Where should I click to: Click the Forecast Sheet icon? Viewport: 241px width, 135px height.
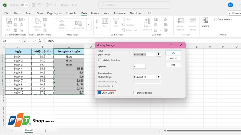tap(193, 22)
